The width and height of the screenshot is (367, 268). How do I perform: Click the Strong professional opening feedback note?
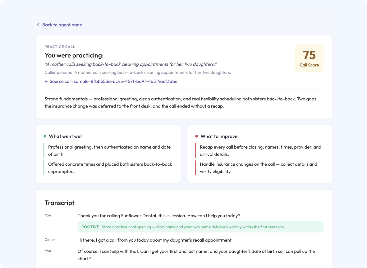193,227
